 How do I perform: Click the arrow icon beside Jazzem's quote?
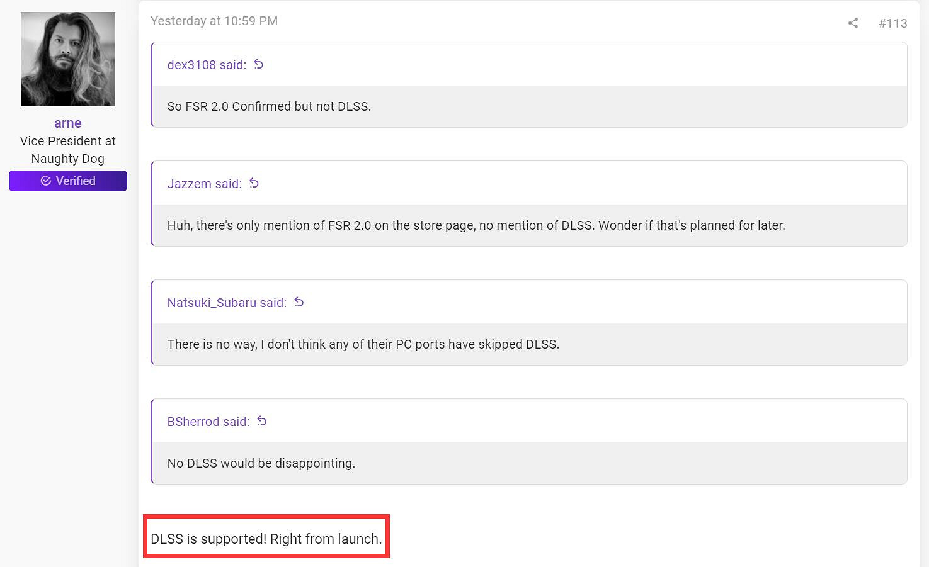pos(254,183)
